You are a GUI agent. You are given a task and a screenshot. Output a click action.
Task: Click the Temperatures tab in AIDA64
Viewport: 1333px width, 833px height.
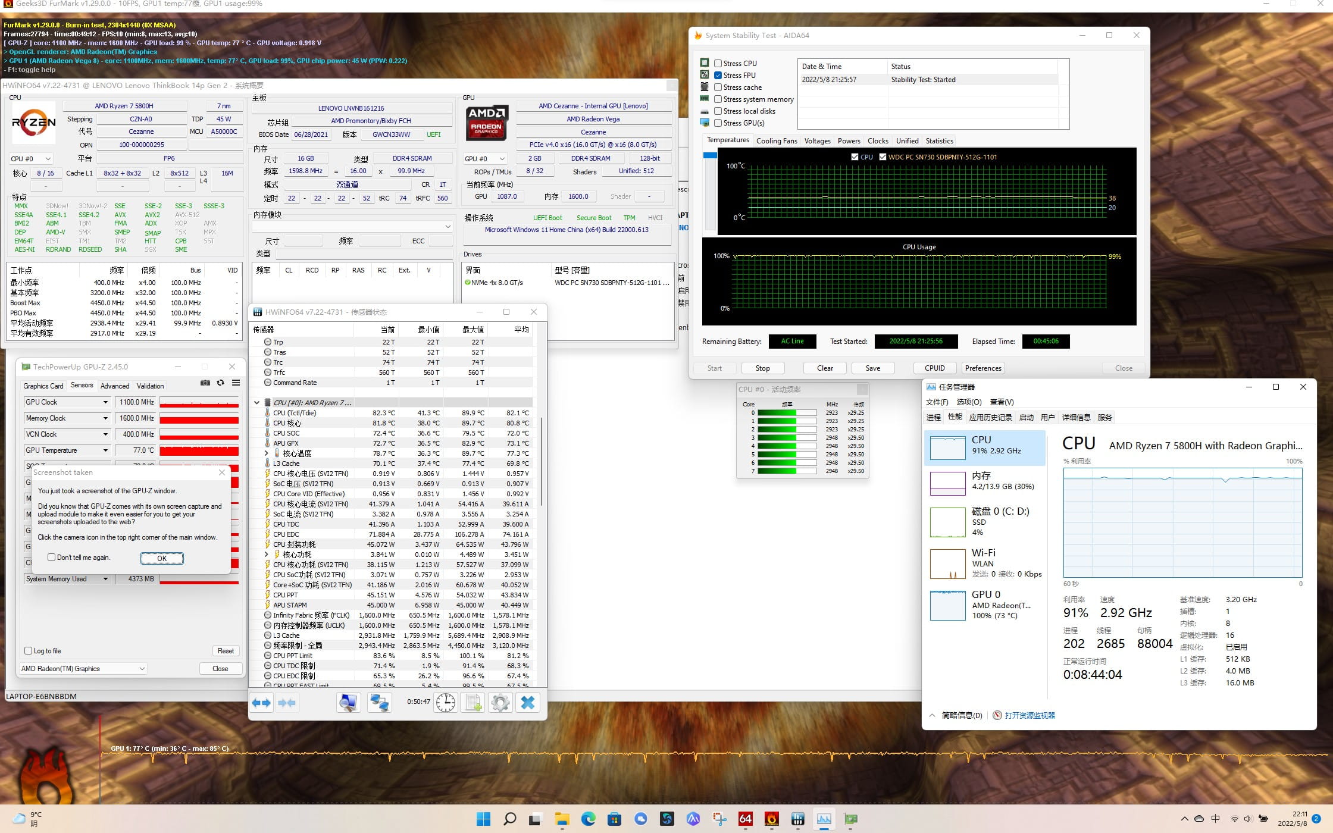coord(727,141)
